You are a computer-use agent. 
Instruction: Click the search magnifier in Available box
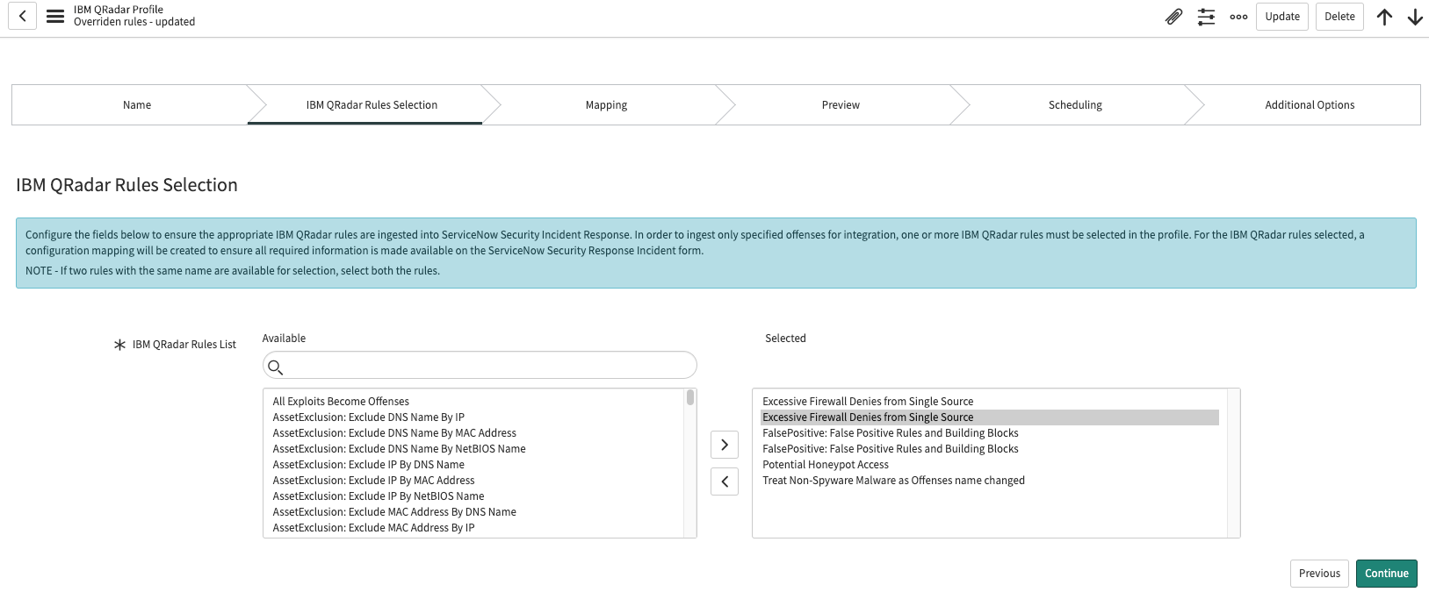click(275, 367)
